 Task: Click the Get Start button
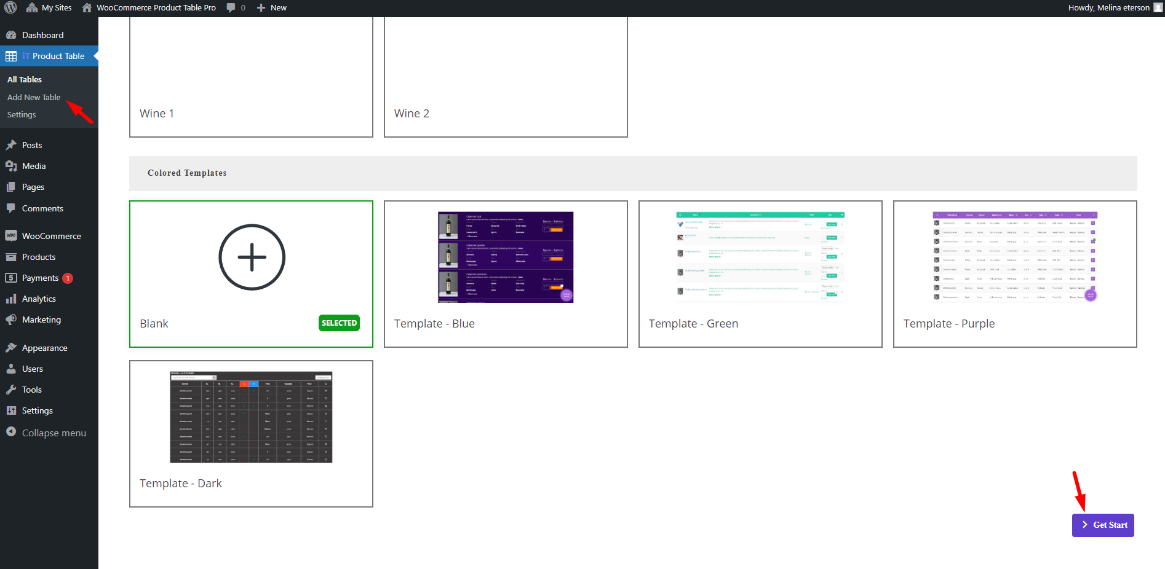point(1103,525)
